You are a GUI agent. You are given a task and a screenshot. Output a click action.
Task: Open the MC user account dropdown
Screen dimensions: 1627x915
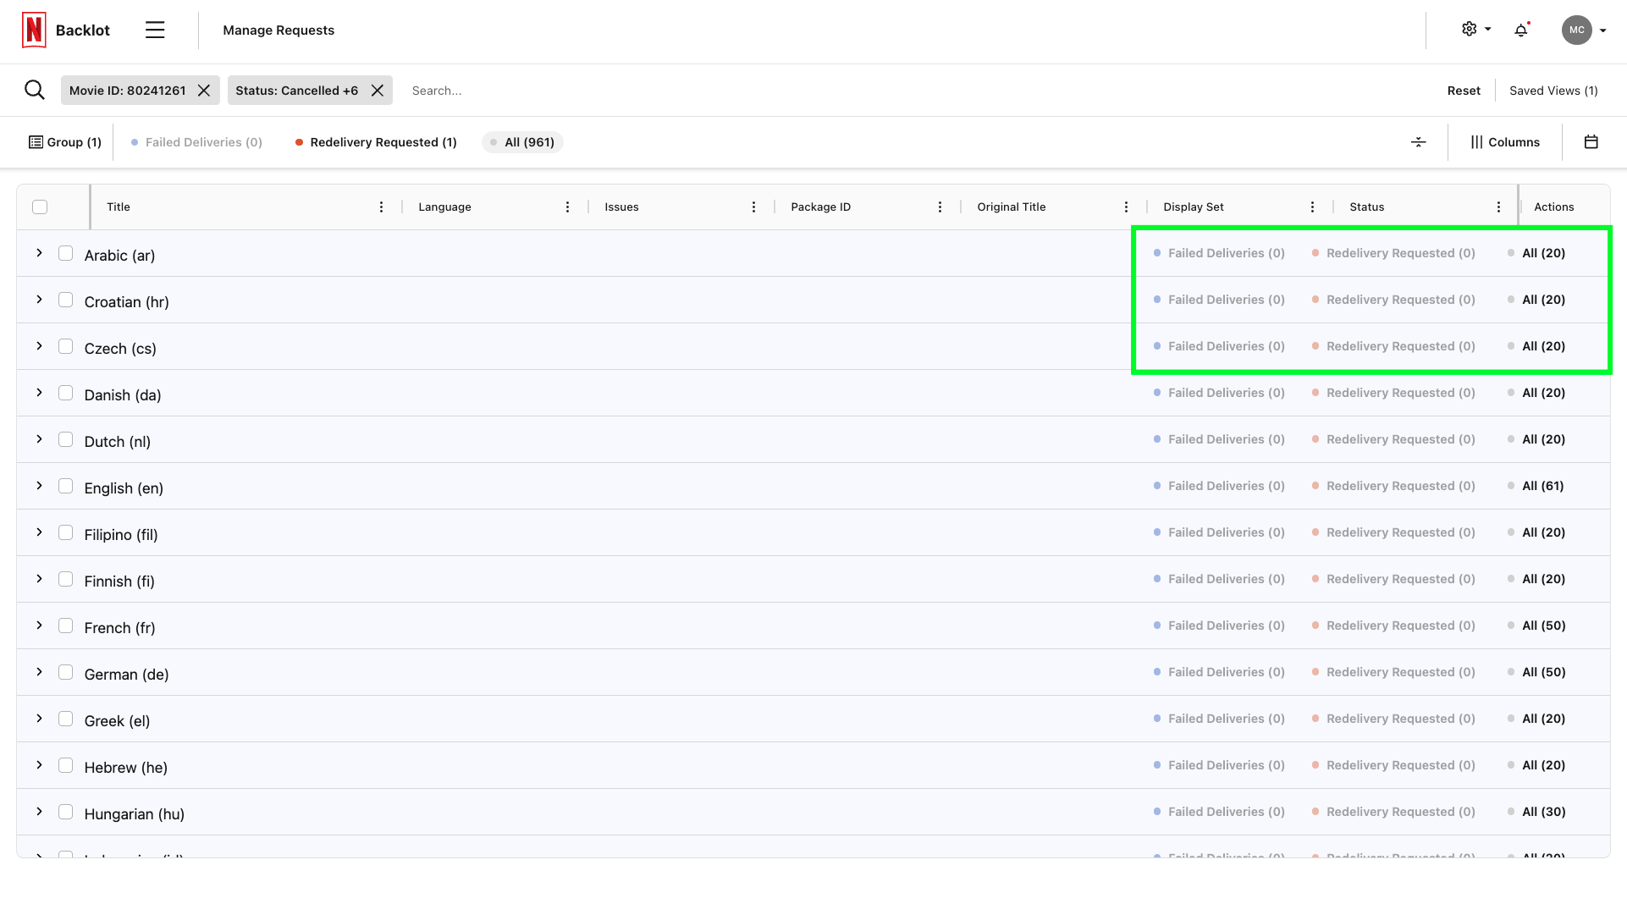point(1584,30)
